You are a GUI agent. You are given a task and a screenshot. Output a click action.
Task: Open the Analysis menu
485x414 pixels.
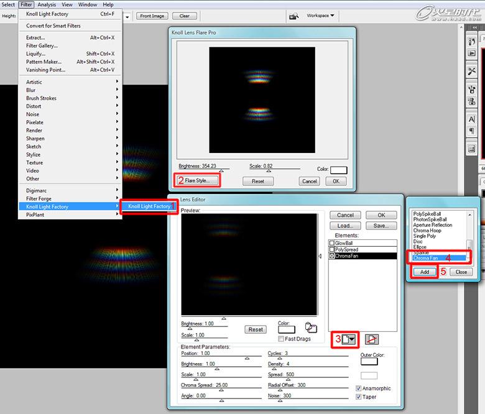pos(47,4)
